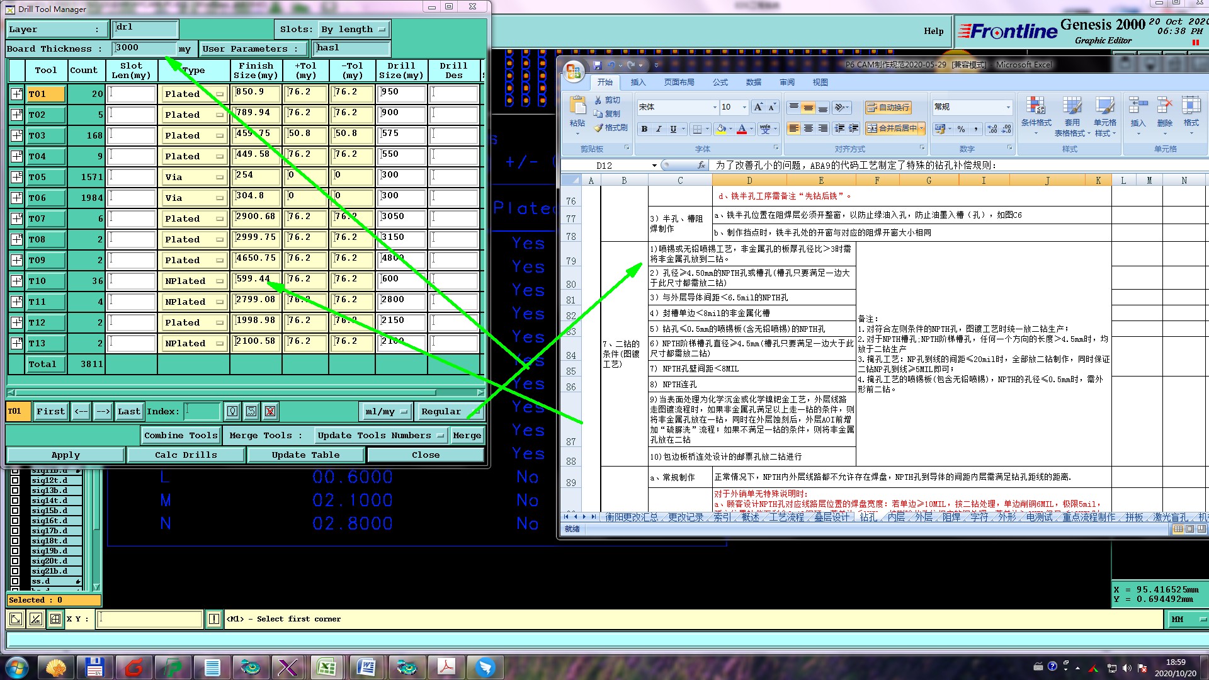Open the Excel number format dropdown
This screenshot has width=1209, height=680.
click(1008, 107)
